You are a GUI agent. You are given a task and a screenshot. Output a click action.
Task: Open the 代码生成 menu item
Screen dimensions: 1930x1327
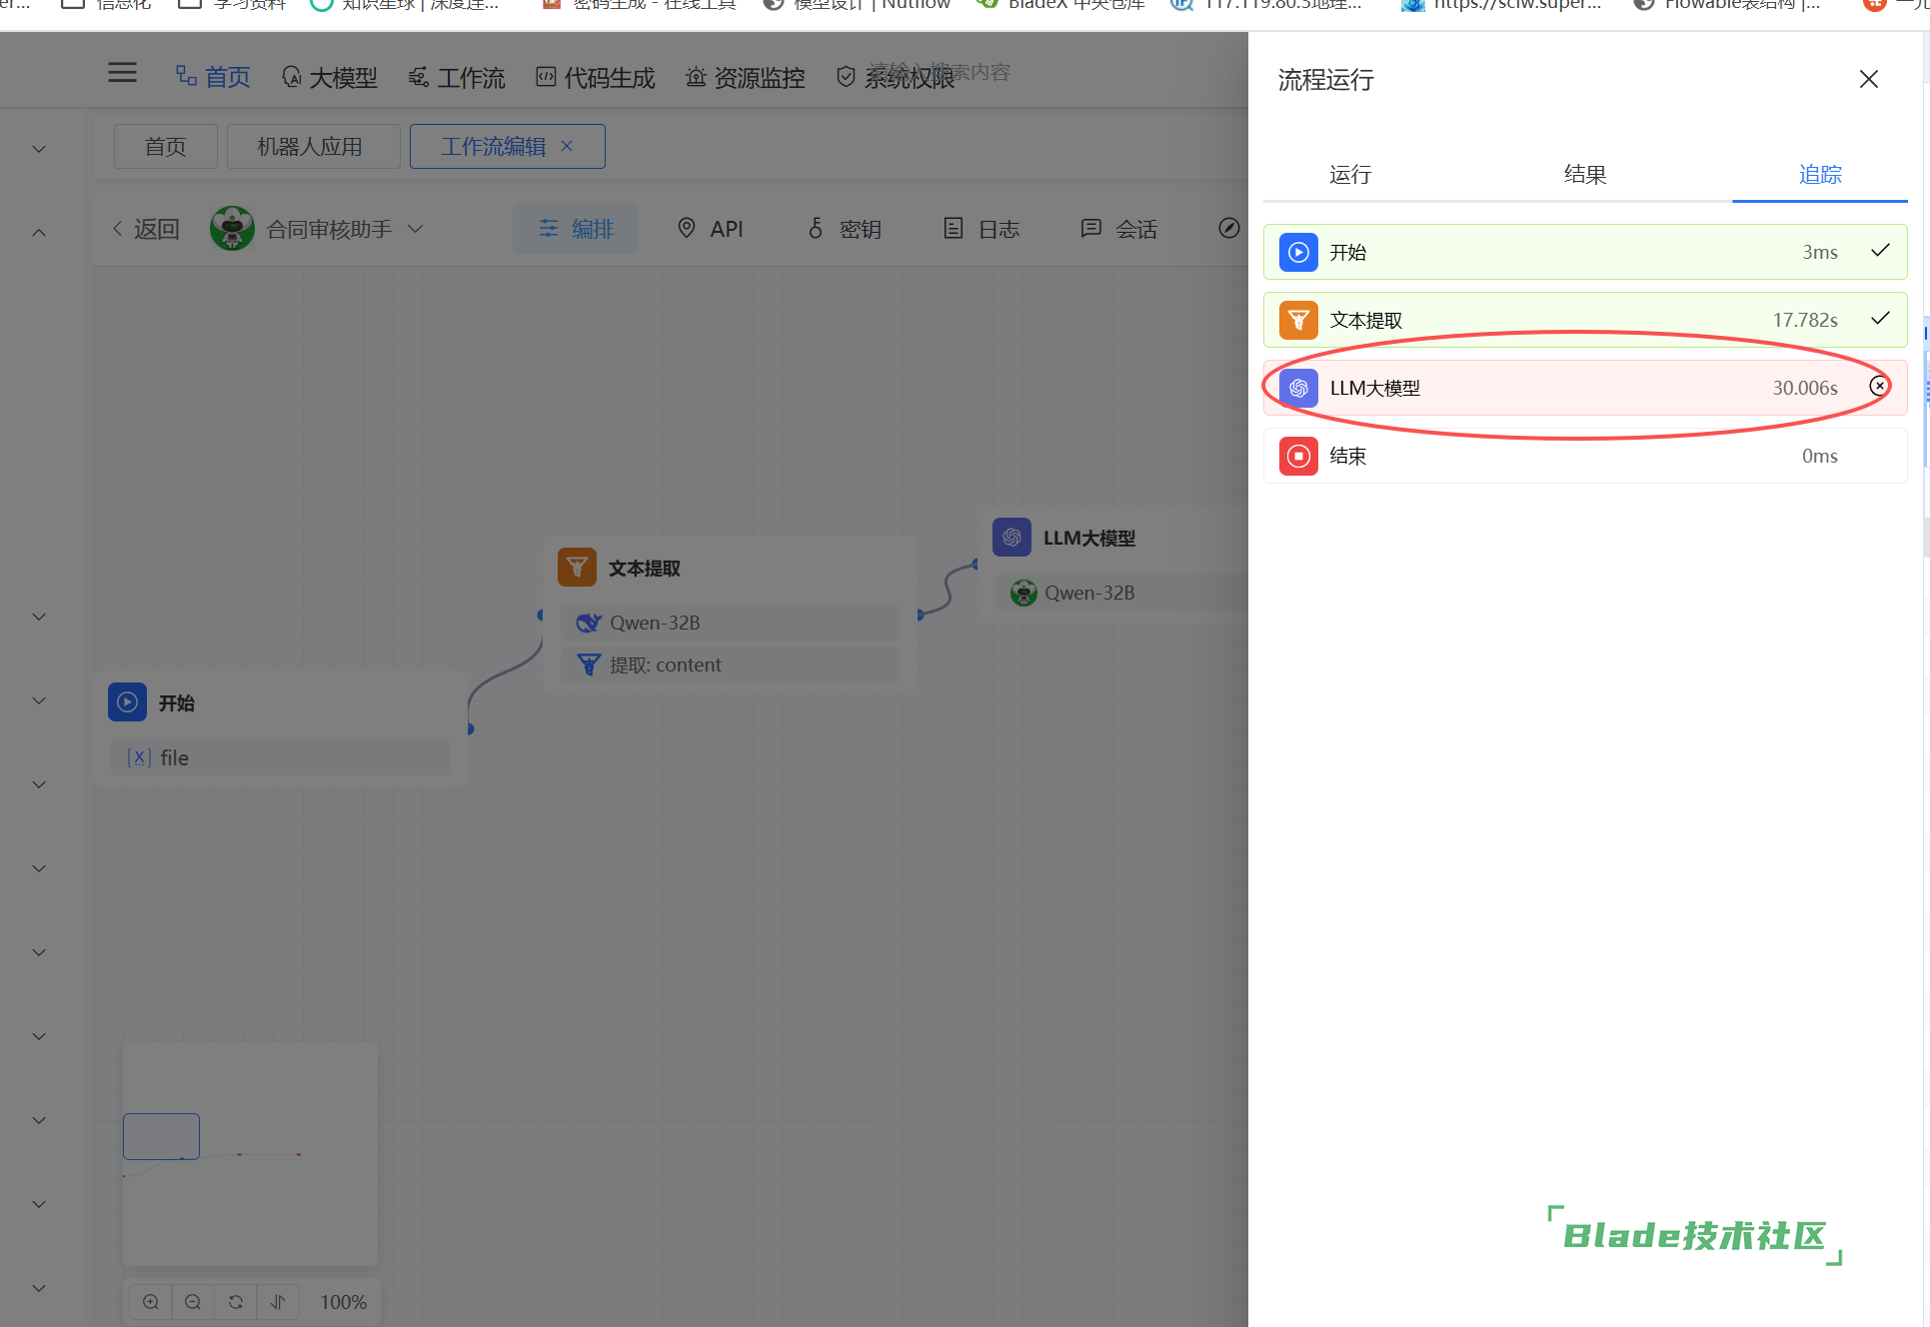[x=596, y=77]
